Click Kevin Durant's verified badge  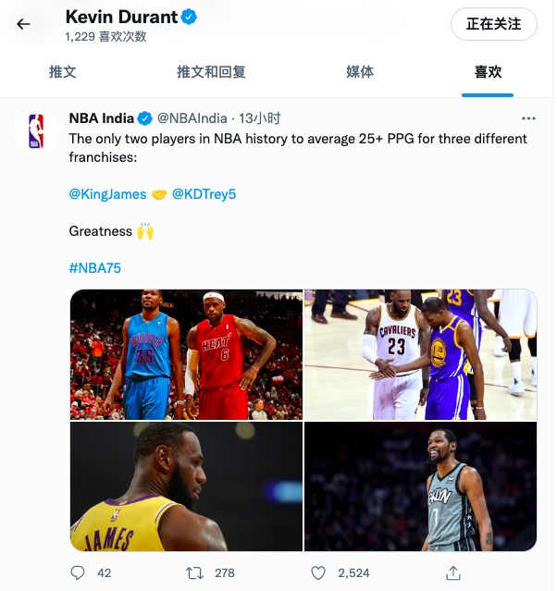coord(189,17)
